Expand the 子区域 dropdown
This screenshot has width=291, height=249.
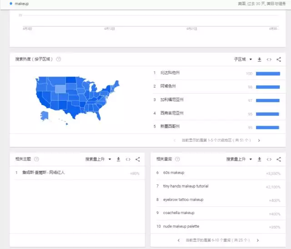click(x=243, y=60)
